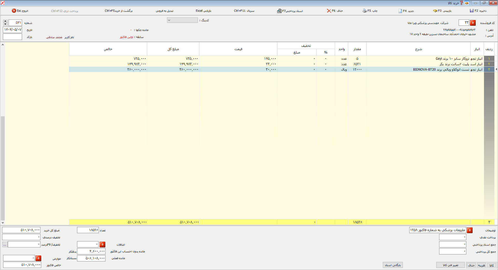Click تبدیل به فروش toolbar item

pyautogui.click(x=164, y=11)
